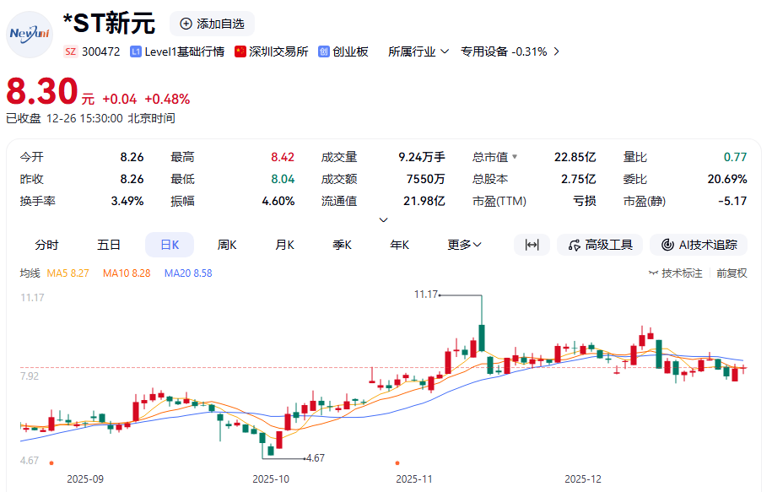Click the 11.17 high price marker
Screen dimensions: 772x492
[x=426, y=295]
